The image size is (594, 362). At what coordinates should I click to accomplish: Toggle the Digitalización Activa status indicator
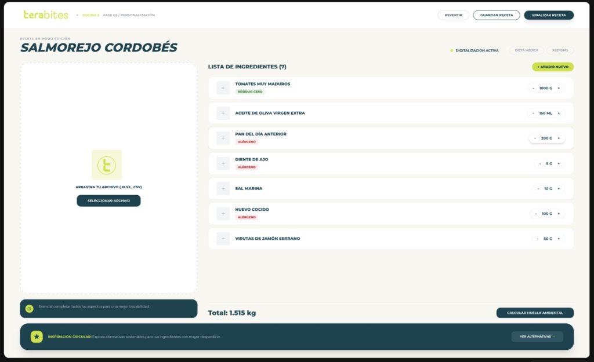[474, 50]
